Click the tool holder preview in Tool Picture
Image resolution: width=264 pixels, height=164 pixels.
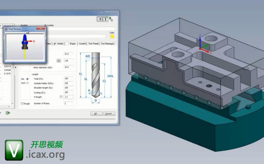pyautogui.click(x=25, y=46)
